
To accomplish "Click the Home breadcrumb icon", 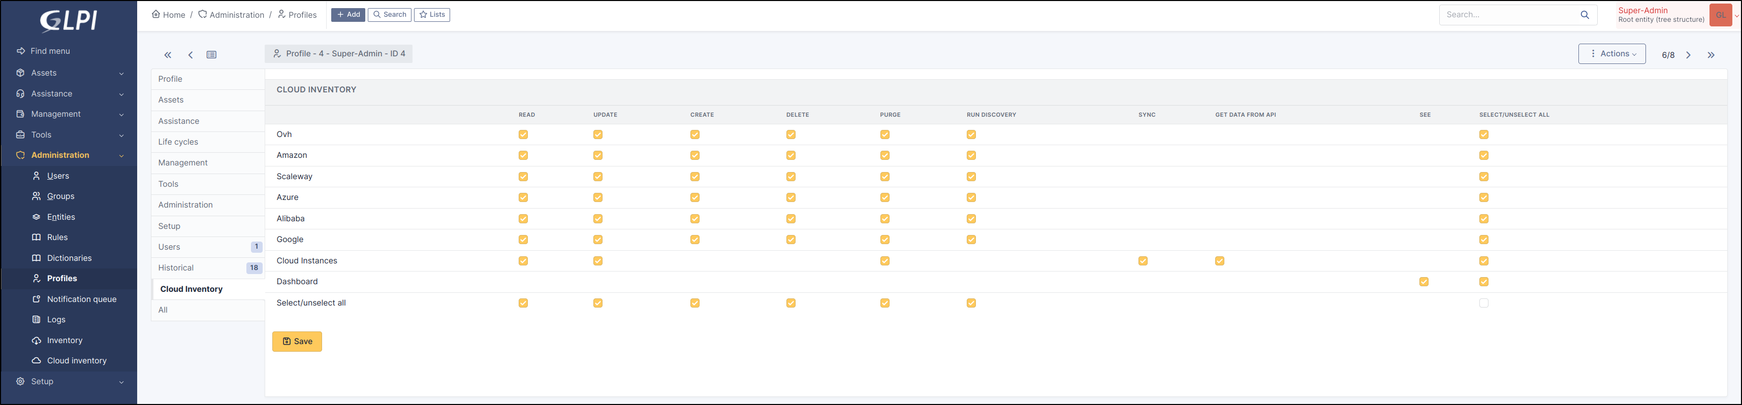I will tap(156, 14).
